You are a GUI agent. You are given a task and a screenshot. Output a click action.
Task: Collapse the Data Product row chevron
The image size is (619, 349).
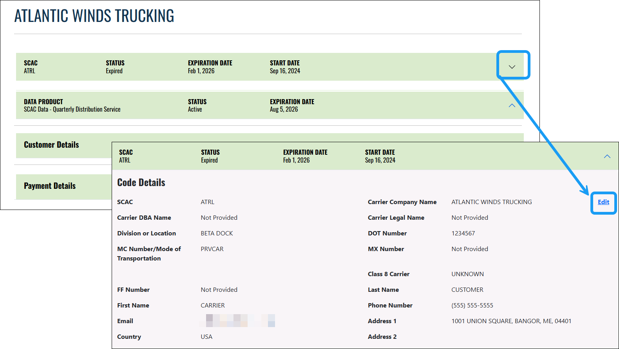(512, 105)
